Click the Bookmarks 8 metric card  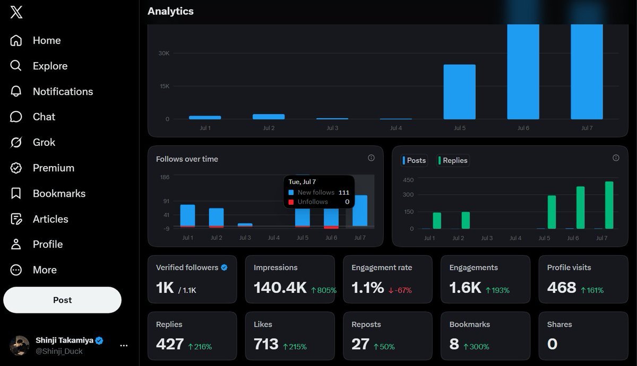tap(485, 336)
